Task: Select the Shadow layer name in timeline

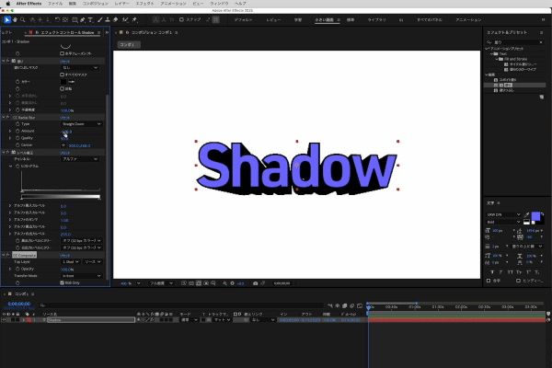Action: coord(91,320)
